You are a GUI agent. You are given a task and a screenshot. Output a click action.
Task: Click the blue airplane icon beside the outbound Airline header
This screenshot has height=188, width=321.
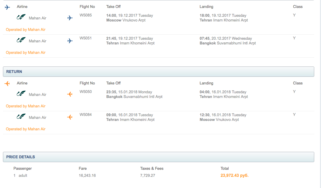pos(7,7)
